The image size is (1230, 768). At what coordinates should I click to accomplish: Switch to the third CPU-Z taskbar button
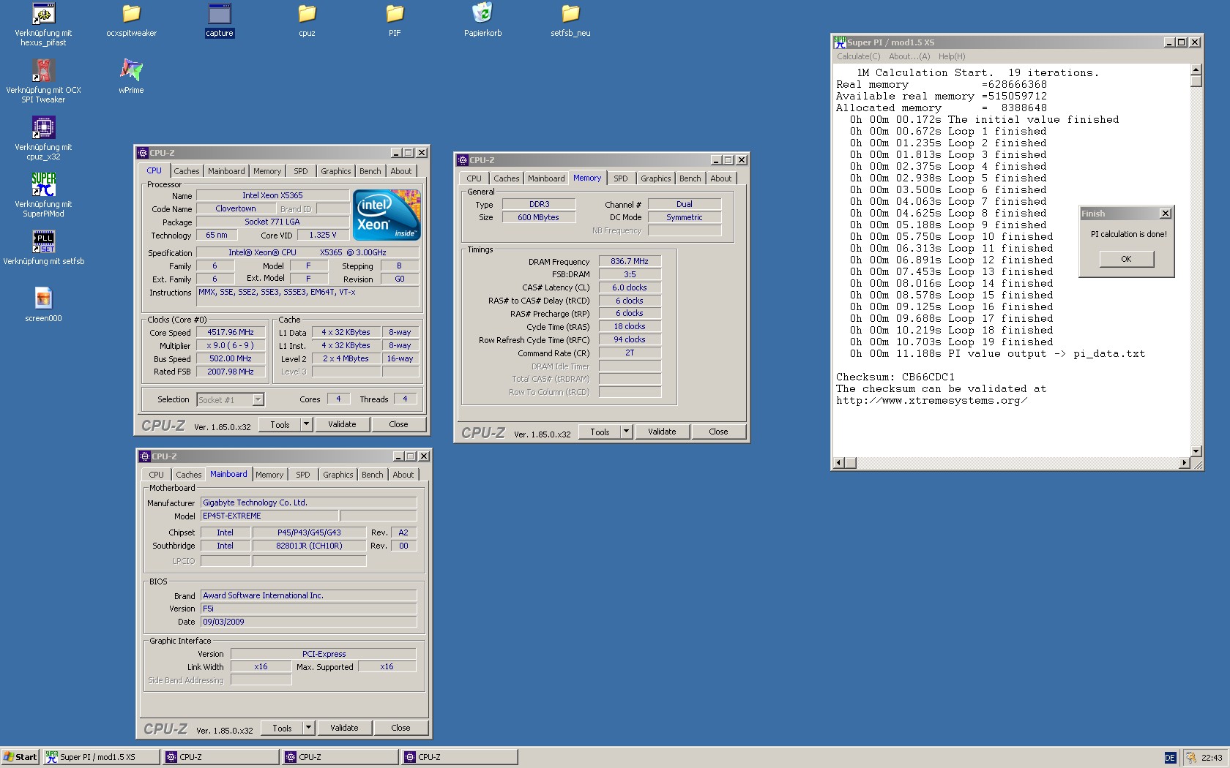460,757
